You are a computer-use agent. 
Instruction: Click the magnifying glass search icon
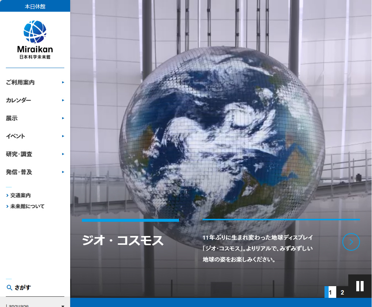pos(10,288)
